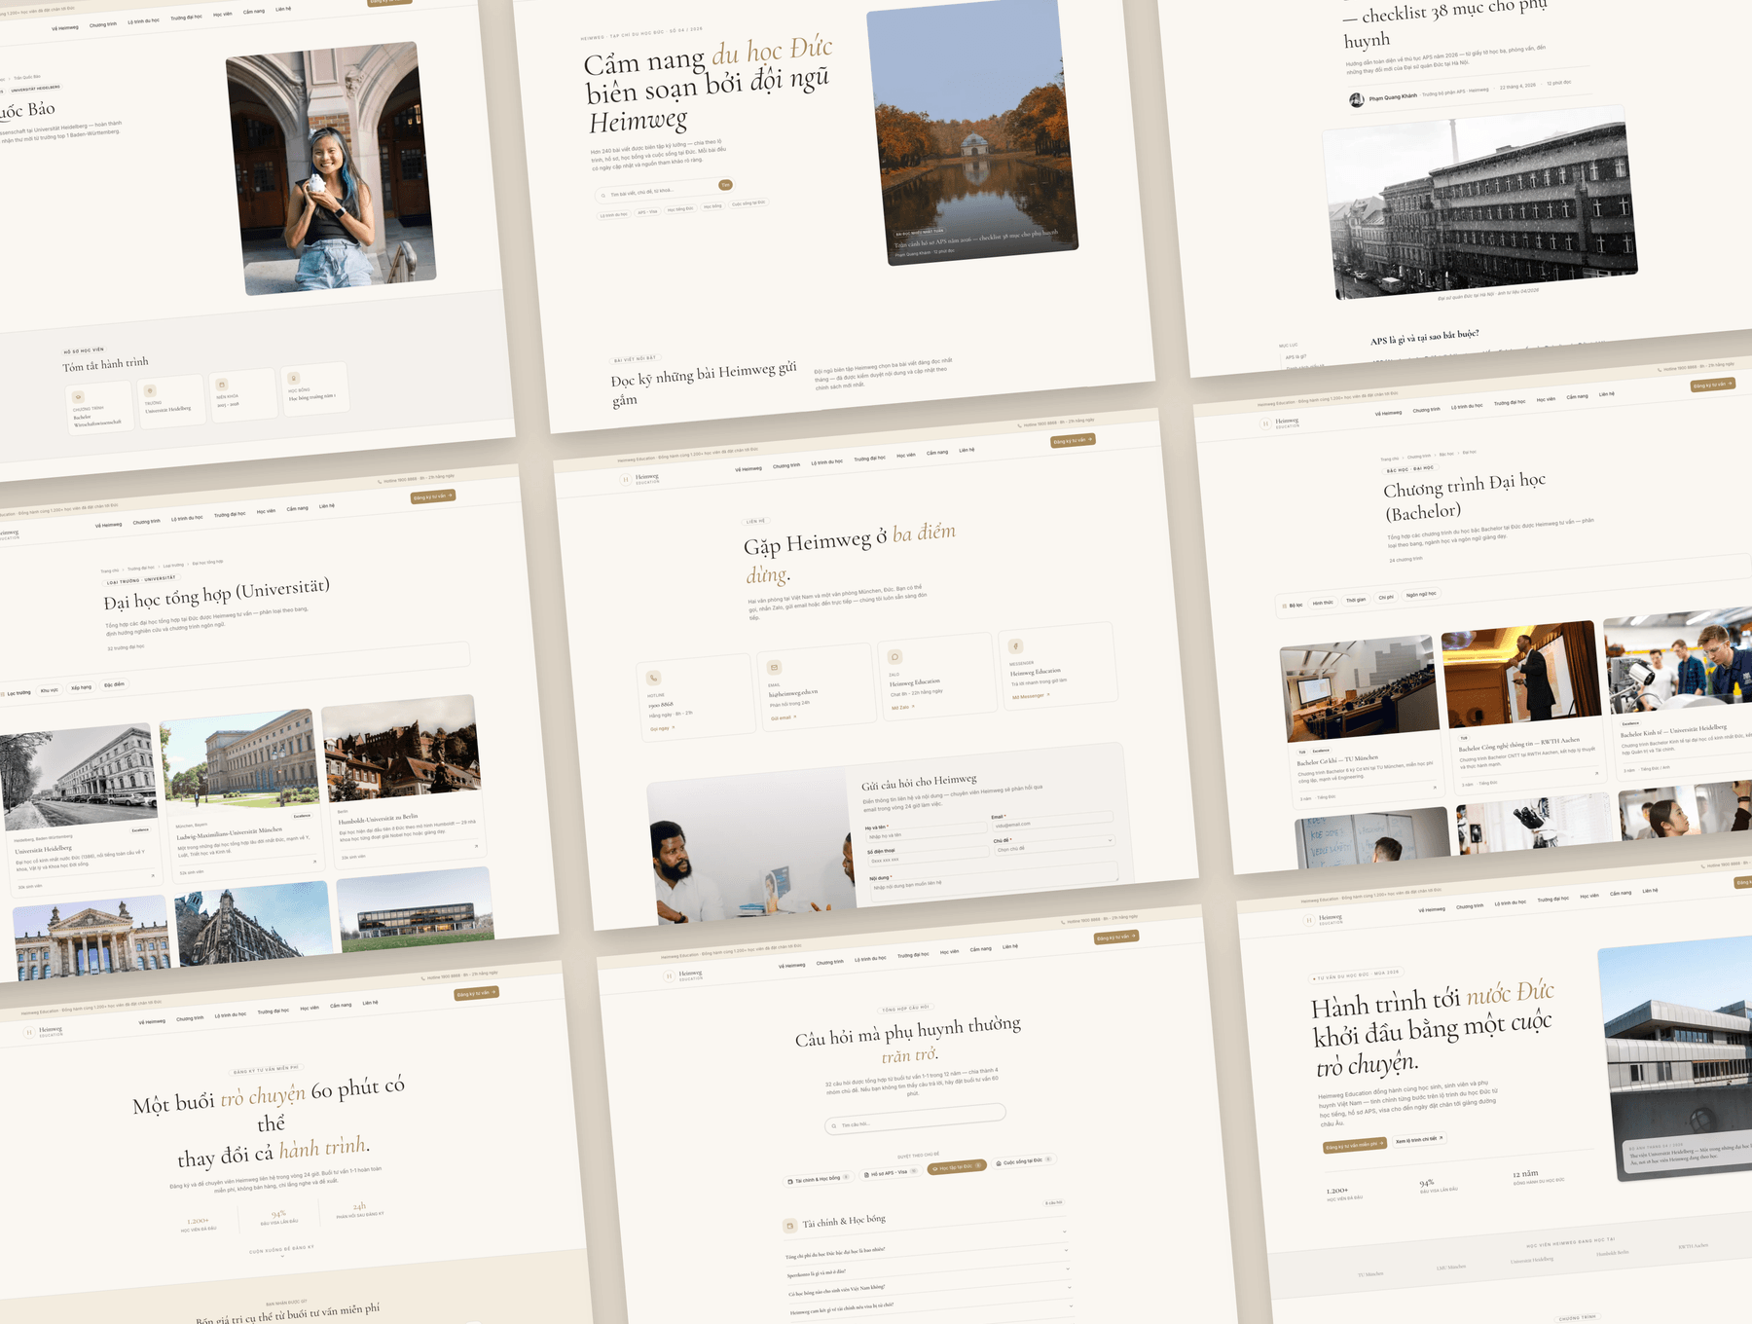This screenshot has width=1752, height=1324.
Task: Click the Mở Zalo link
Action: pos(902,707)
